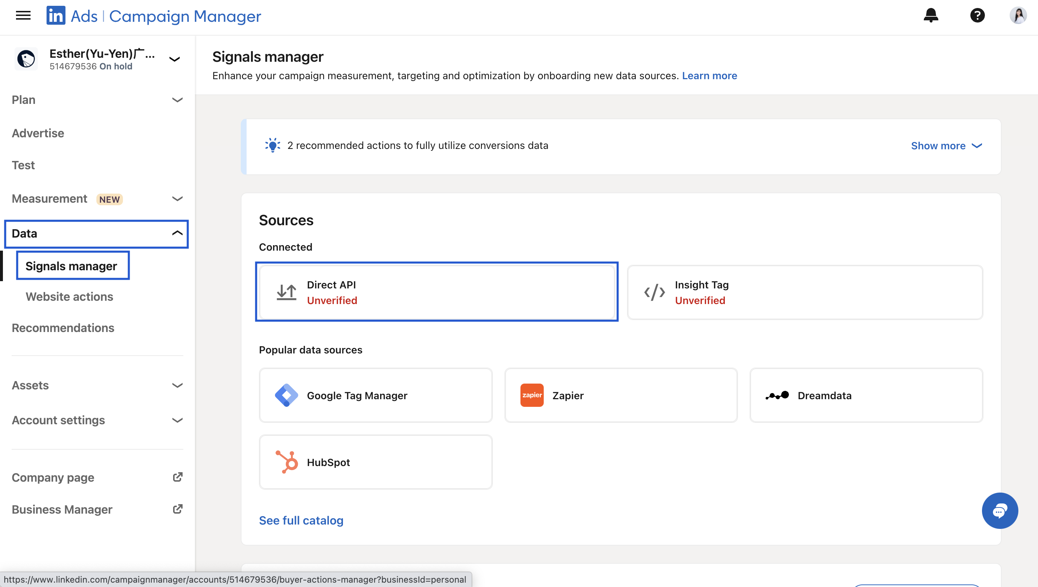Screen dimensions: 1038x587
Task: Click the orange Zapier logo icon
Action: (x=531, y=395)
